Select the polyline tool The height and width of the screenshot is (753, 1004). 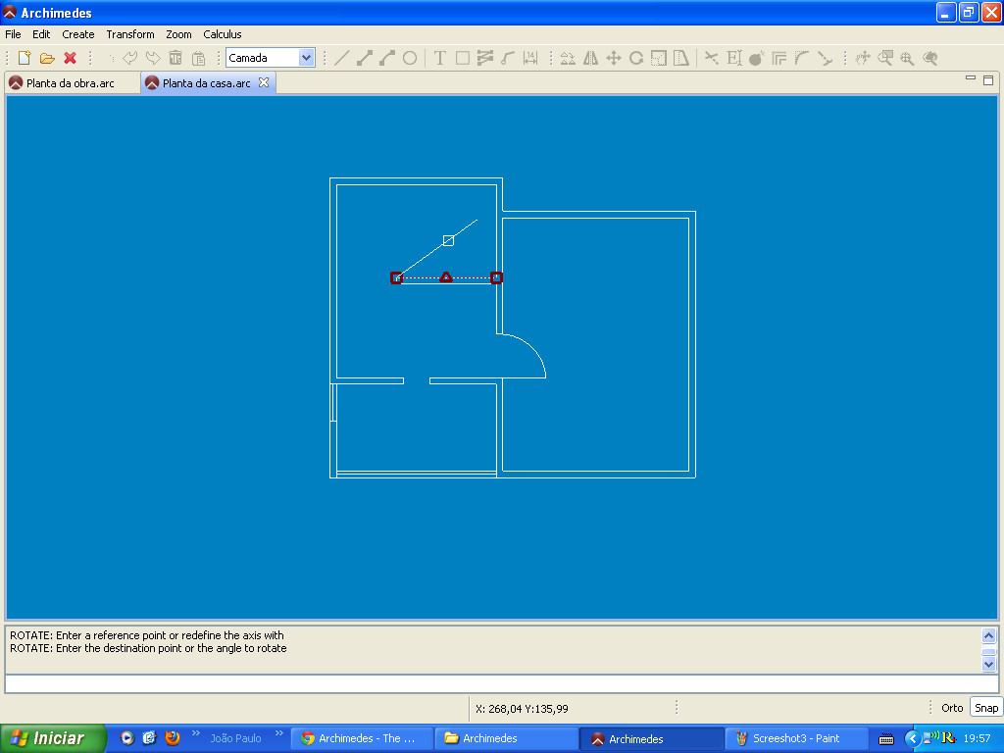[x=386, y=58]
